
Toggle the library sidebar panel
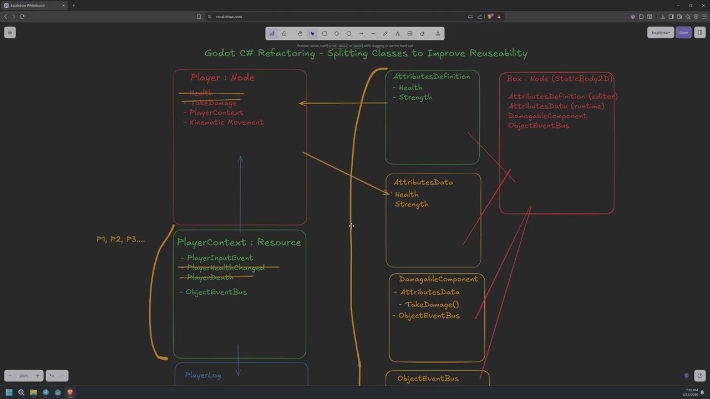[x=700, y=33]
